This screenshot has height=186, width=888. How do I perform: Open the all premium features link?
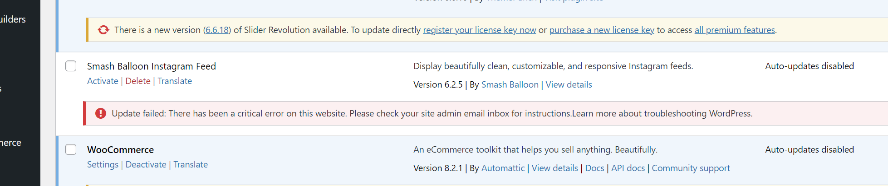coord(735,30)
